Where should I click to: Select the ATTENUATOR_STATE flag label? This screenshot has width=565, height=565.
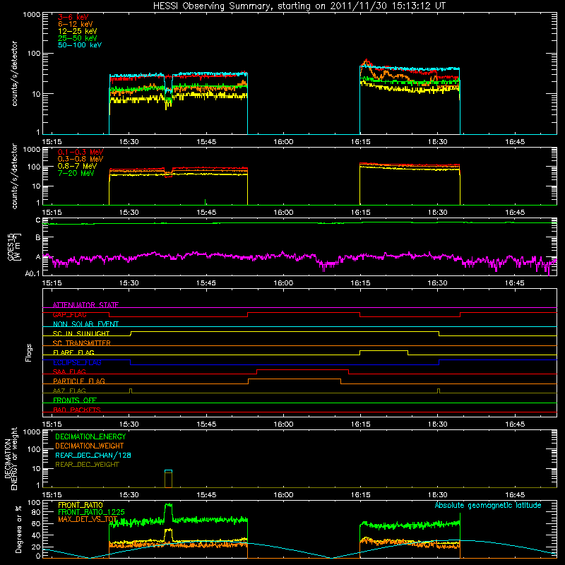point(85,305)
